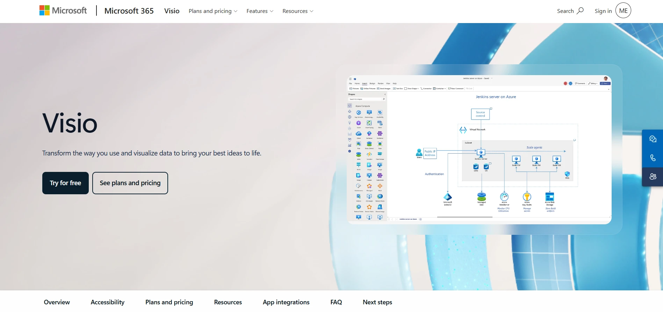This screenshot has width=663, height=312.
Task: Go to the Accessibility section tab
Action: click(x=108, y=302)
